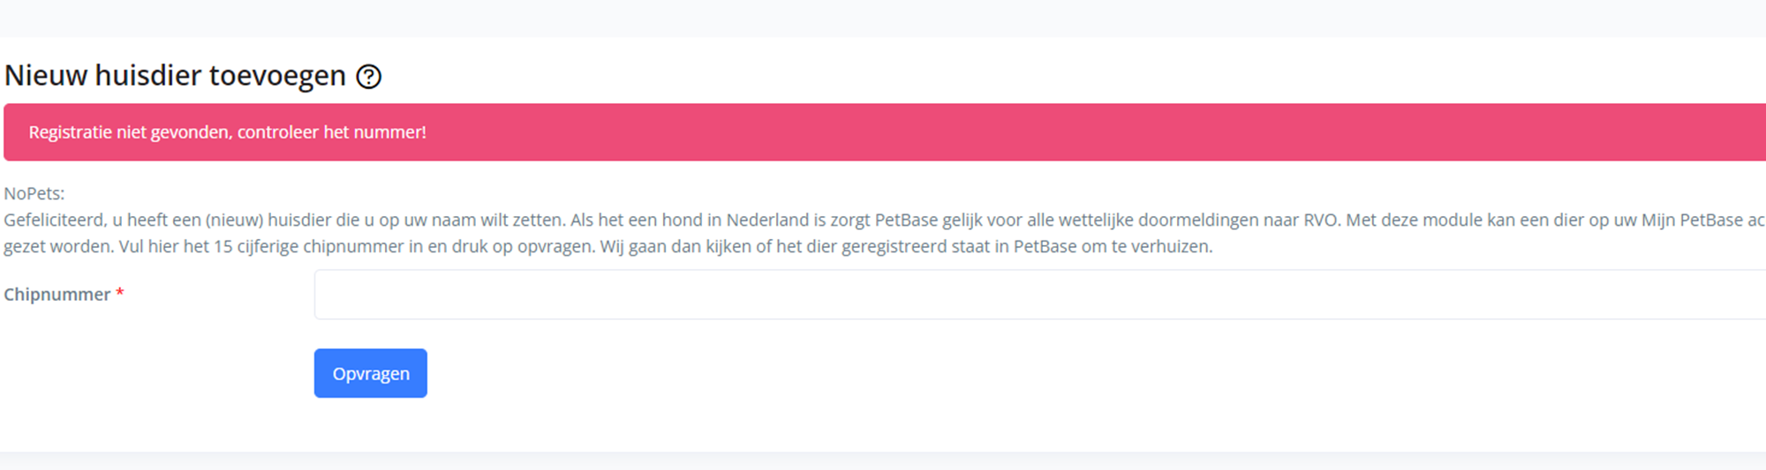
Task: Click the 'NoPets:' label text
Action: coord(34,193)
